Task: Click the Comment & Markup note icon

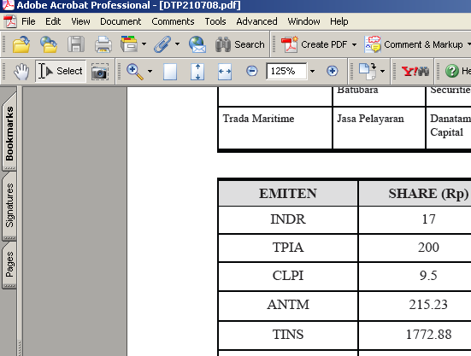Action: click(x=373, y=44)
